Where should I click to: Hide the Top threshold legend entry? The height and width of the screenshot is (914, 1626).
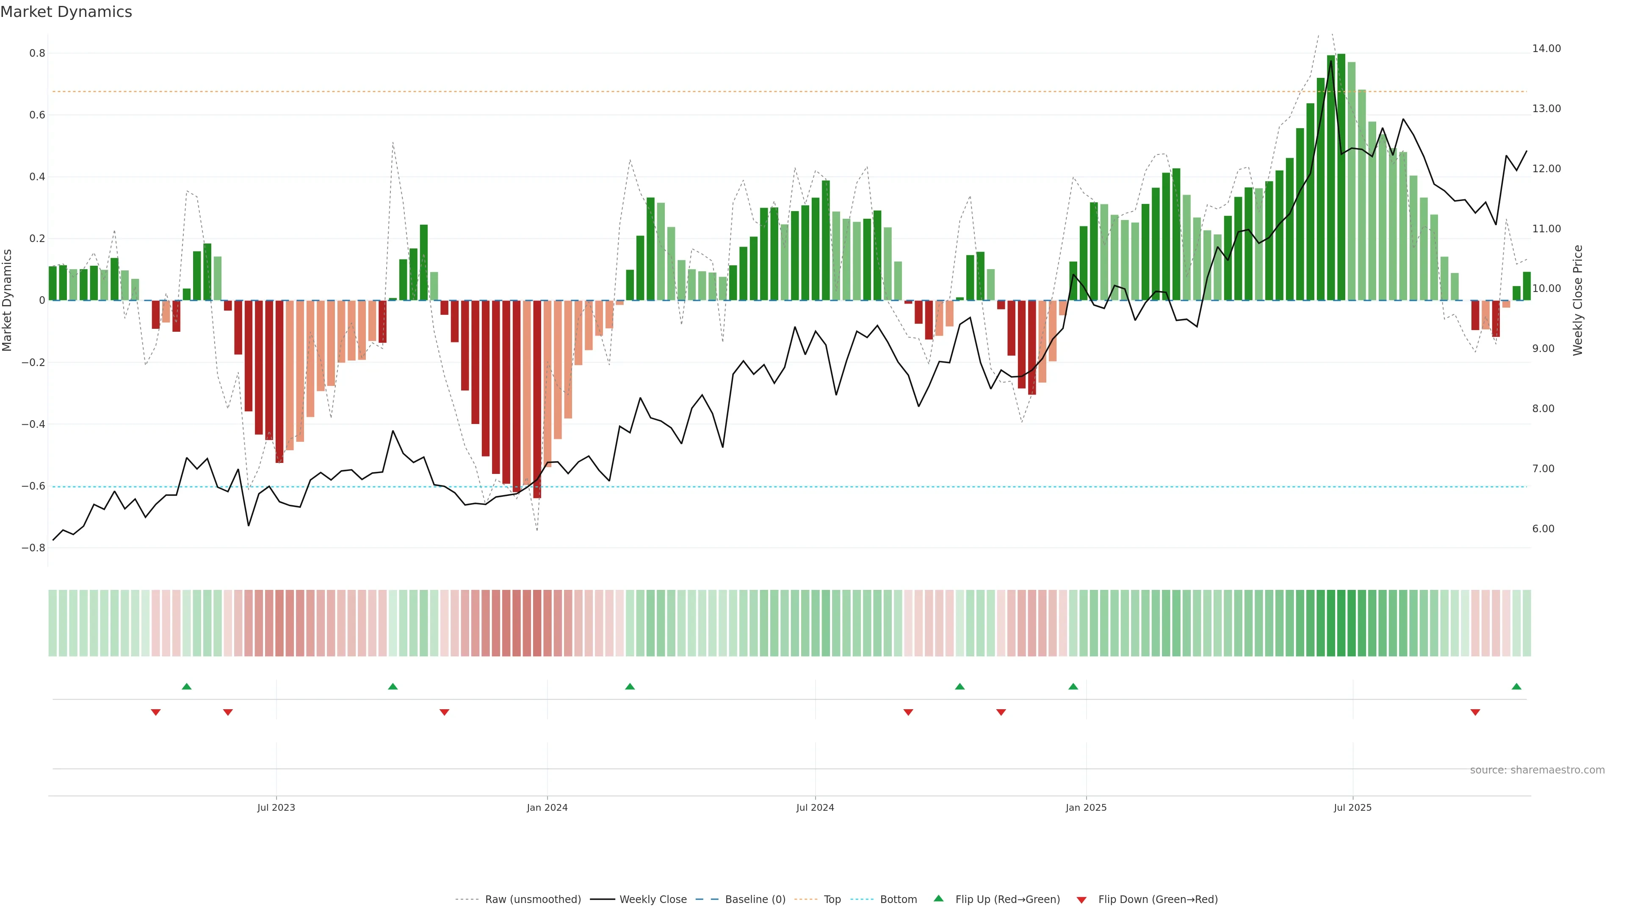(832, 900)
